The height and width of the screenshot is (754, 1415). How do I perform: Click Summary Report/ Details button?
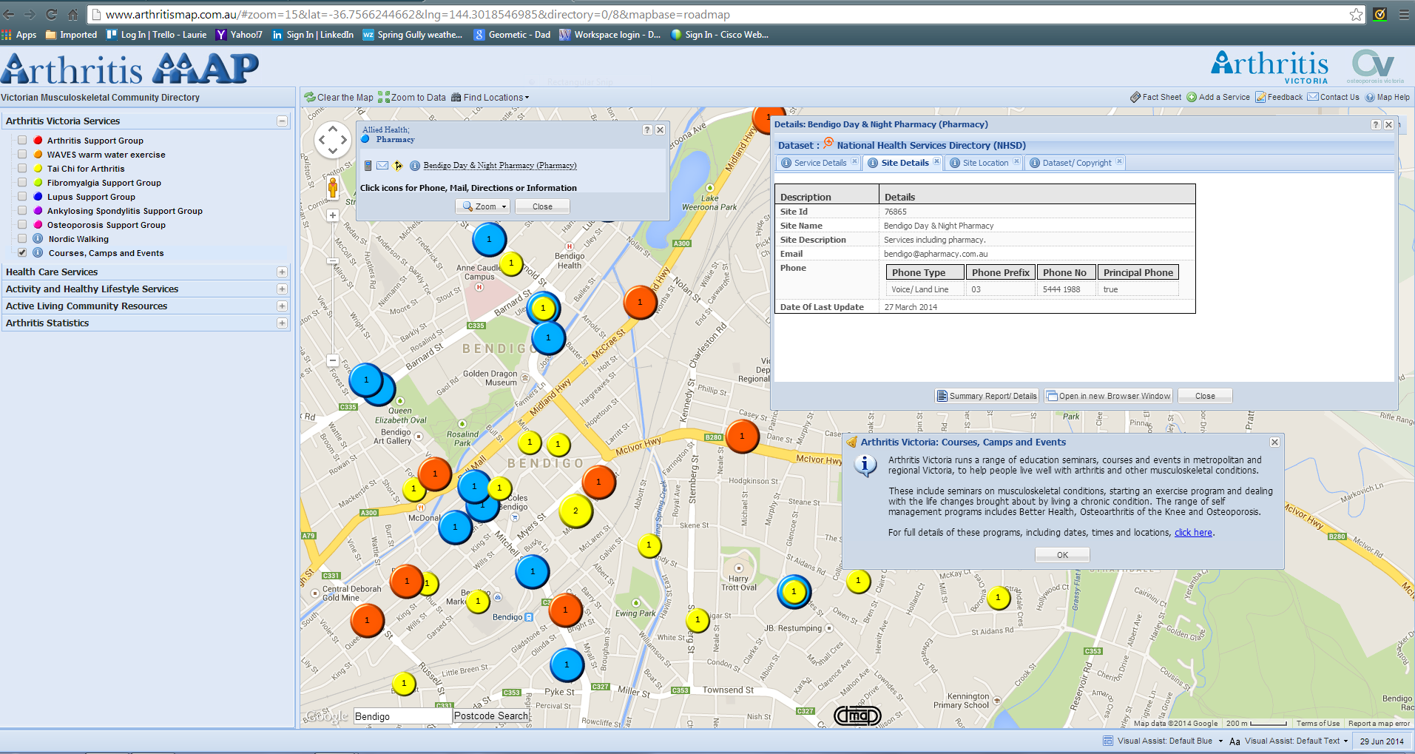pos(987,396)
